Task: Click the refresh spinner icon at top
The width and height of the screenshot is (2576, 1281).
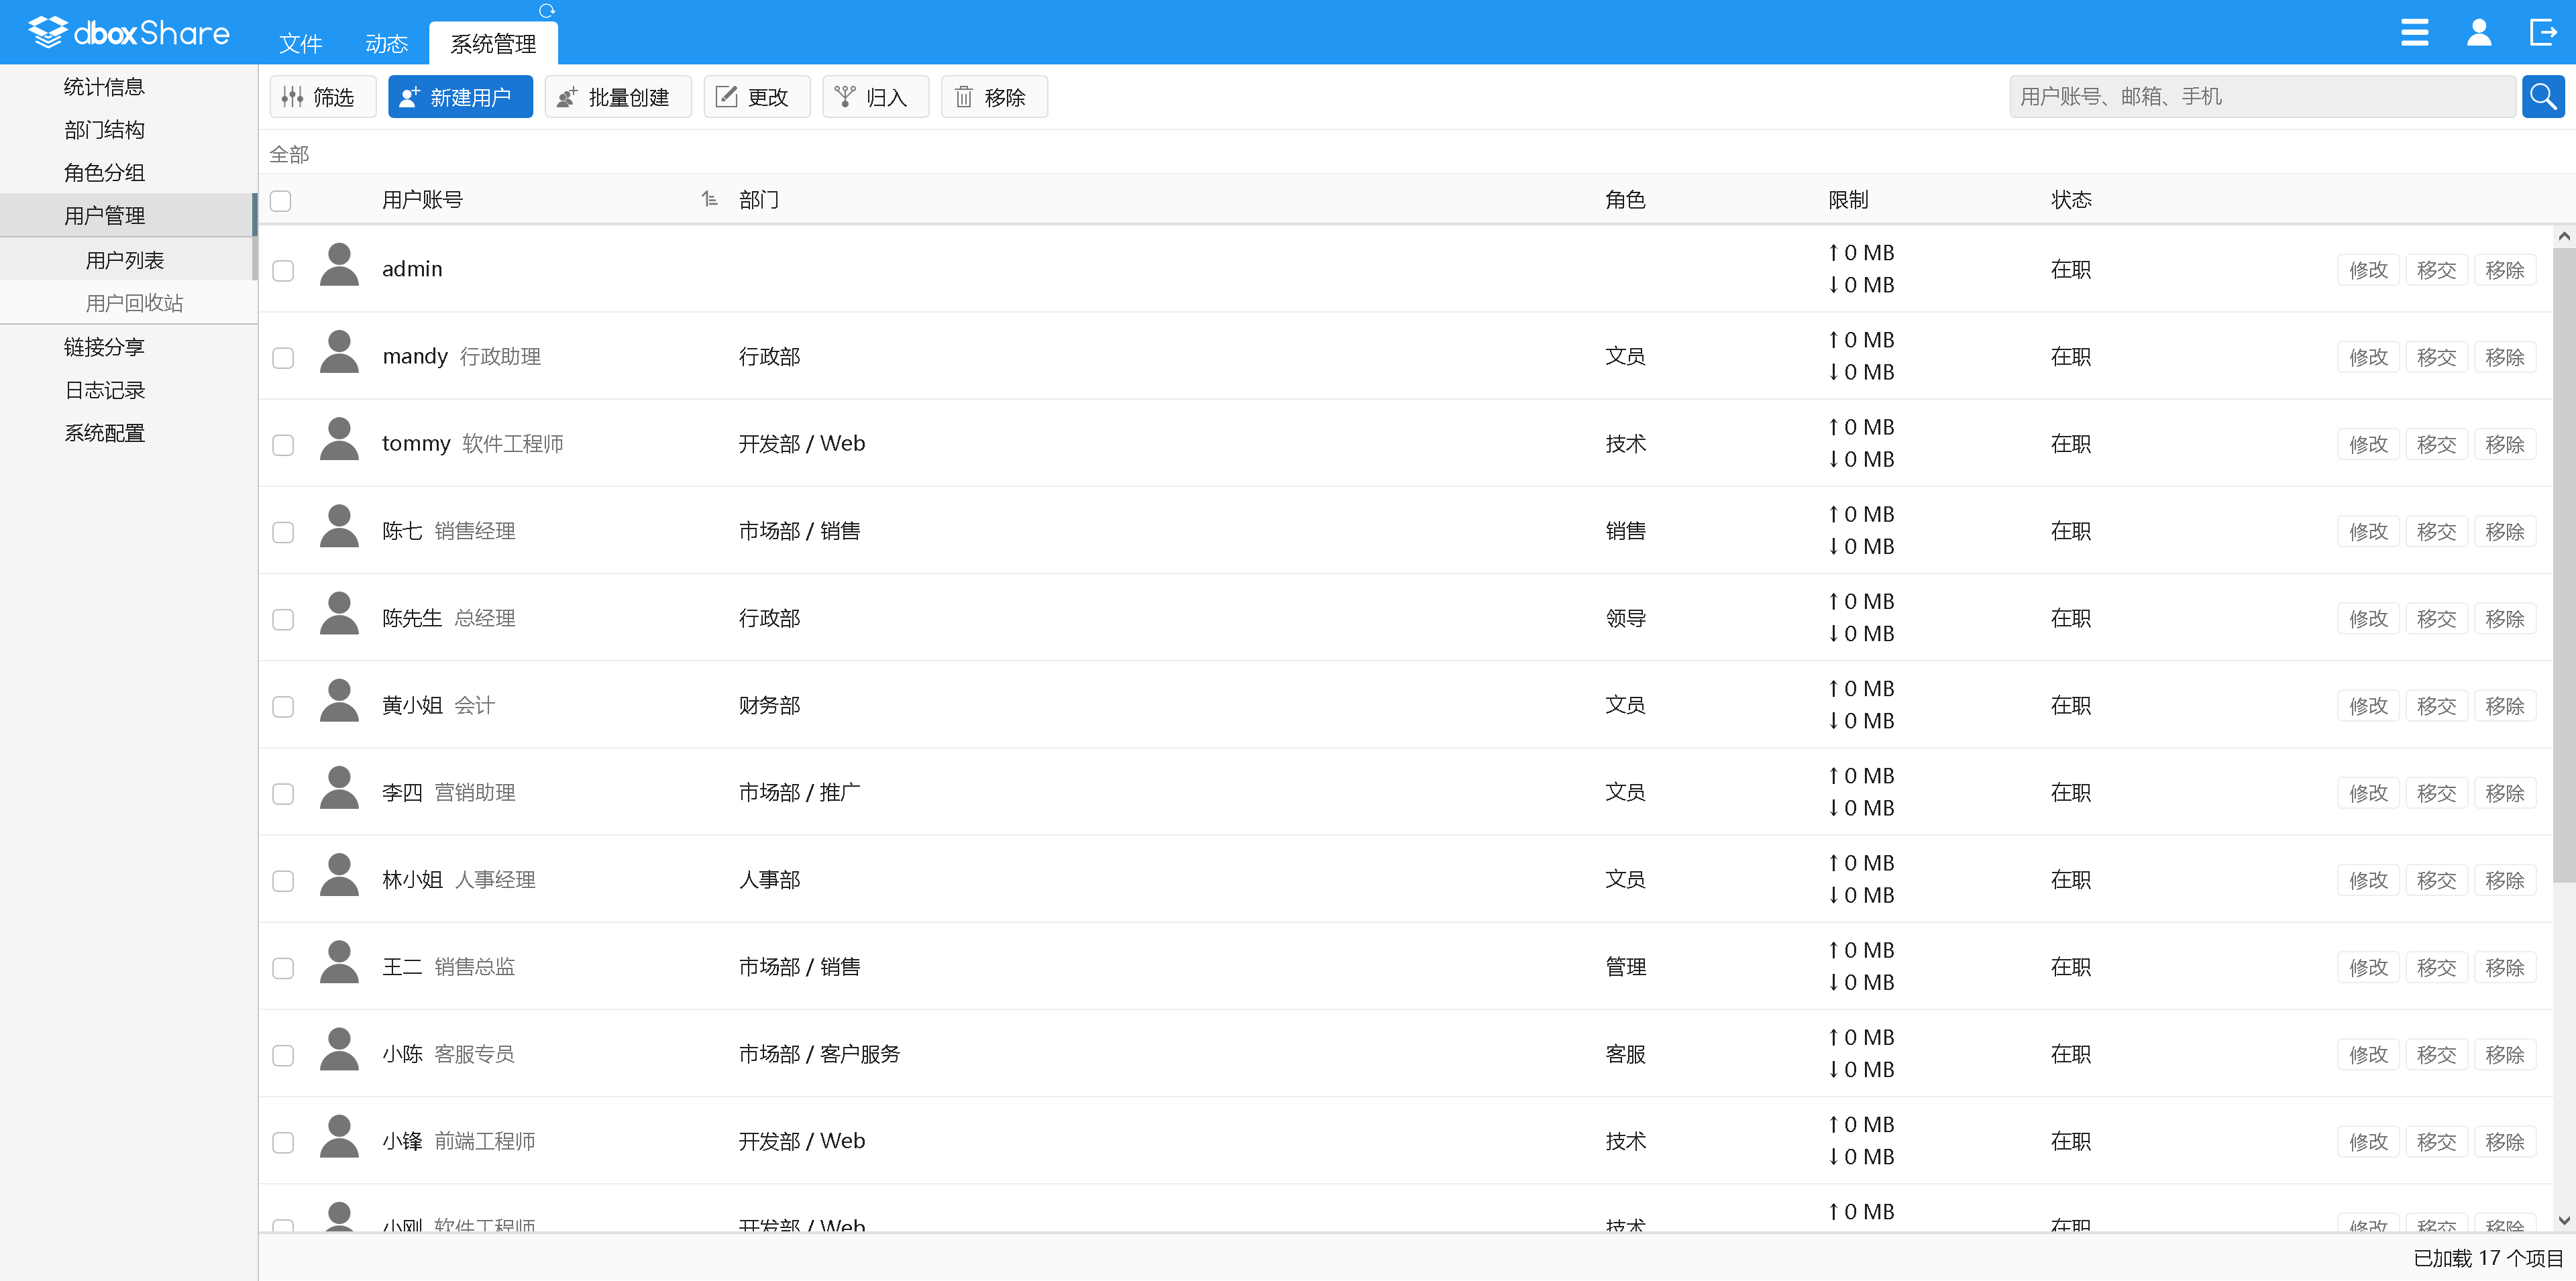Action: click(x=547, y=11)
